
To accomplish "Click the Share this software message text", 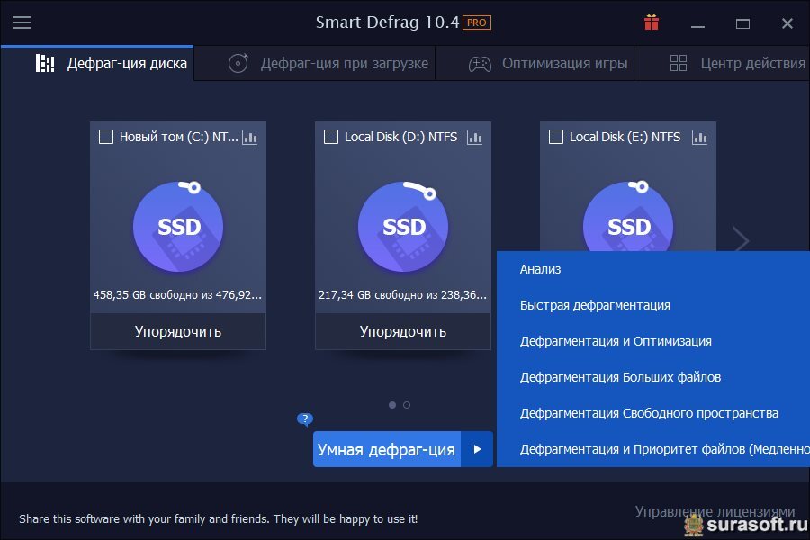I will (x=218, y=518).
